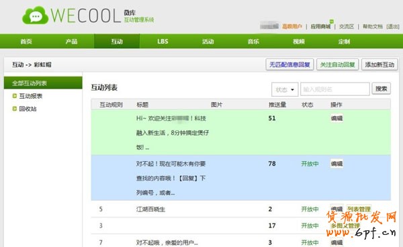Visit the 交流区 link

click(347, 26)
